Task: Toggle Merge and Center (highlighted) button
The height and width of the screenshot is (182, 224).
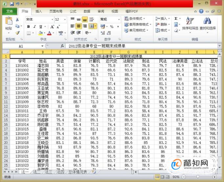Action: 93,26
